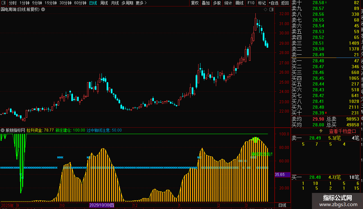Click the 日线 label at the bottom right
The image size is (363, 209).
[x=282, y=205]
